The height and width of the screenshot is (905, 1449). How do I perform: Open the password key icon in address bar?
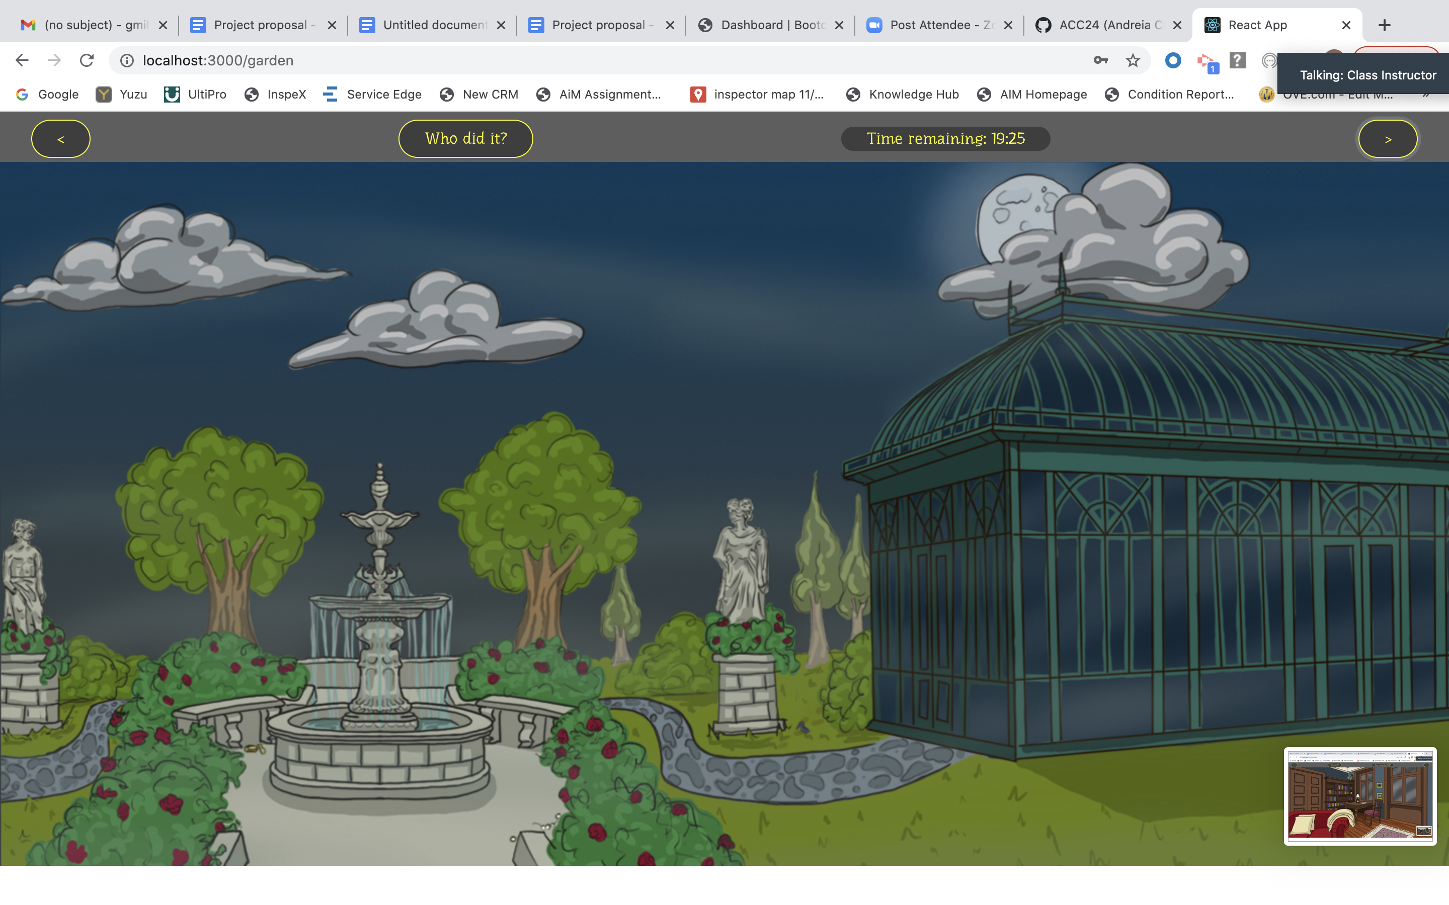(x=1100, y=60)
